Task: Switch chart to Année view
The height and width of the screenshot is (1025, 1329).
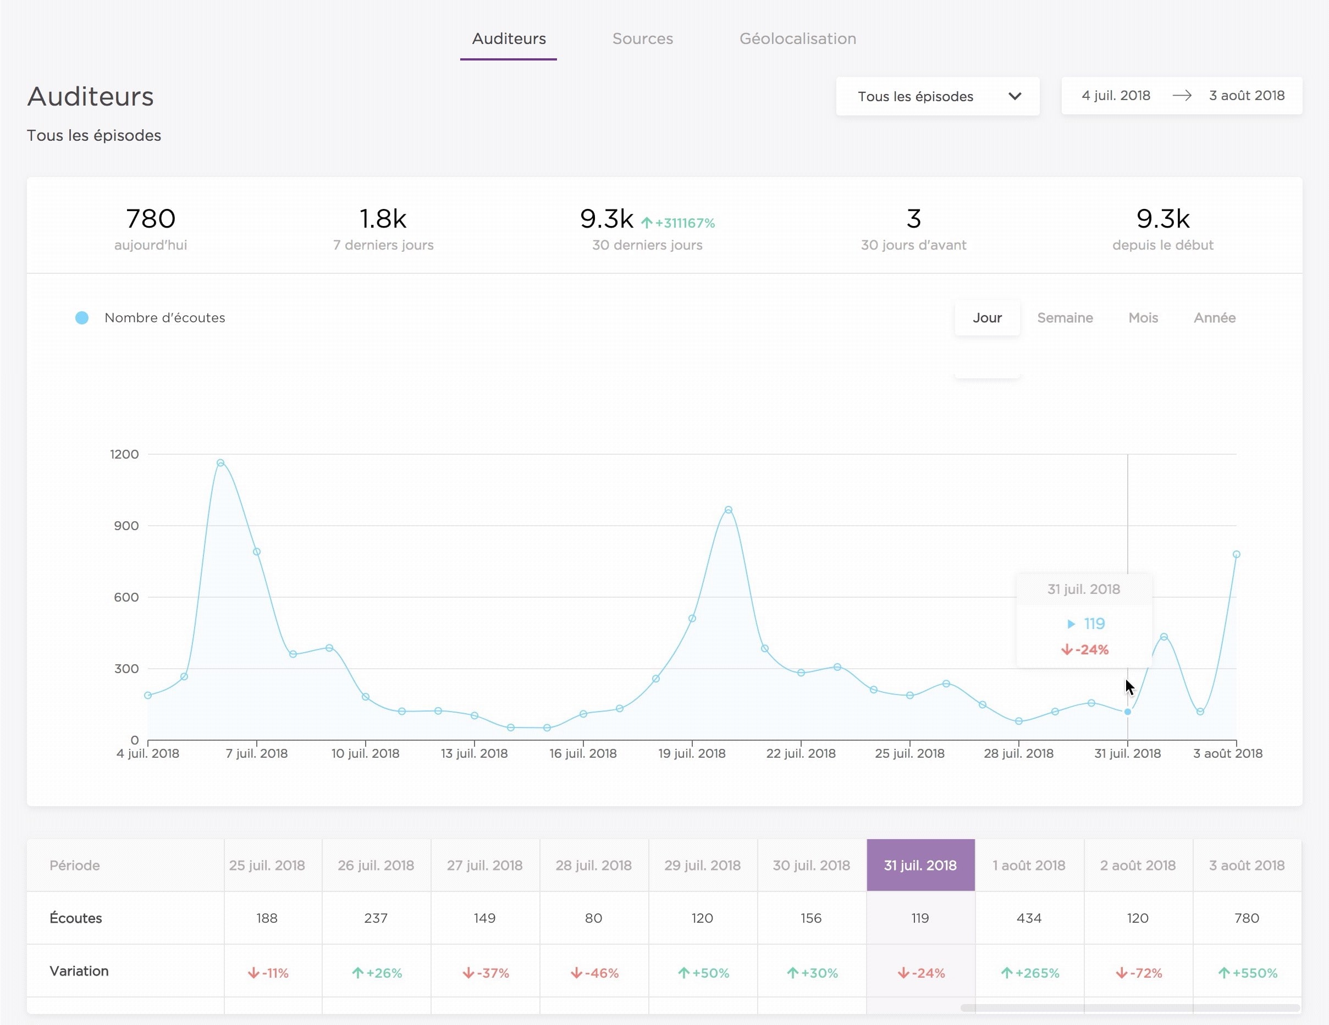Action: pos(1215,318)
